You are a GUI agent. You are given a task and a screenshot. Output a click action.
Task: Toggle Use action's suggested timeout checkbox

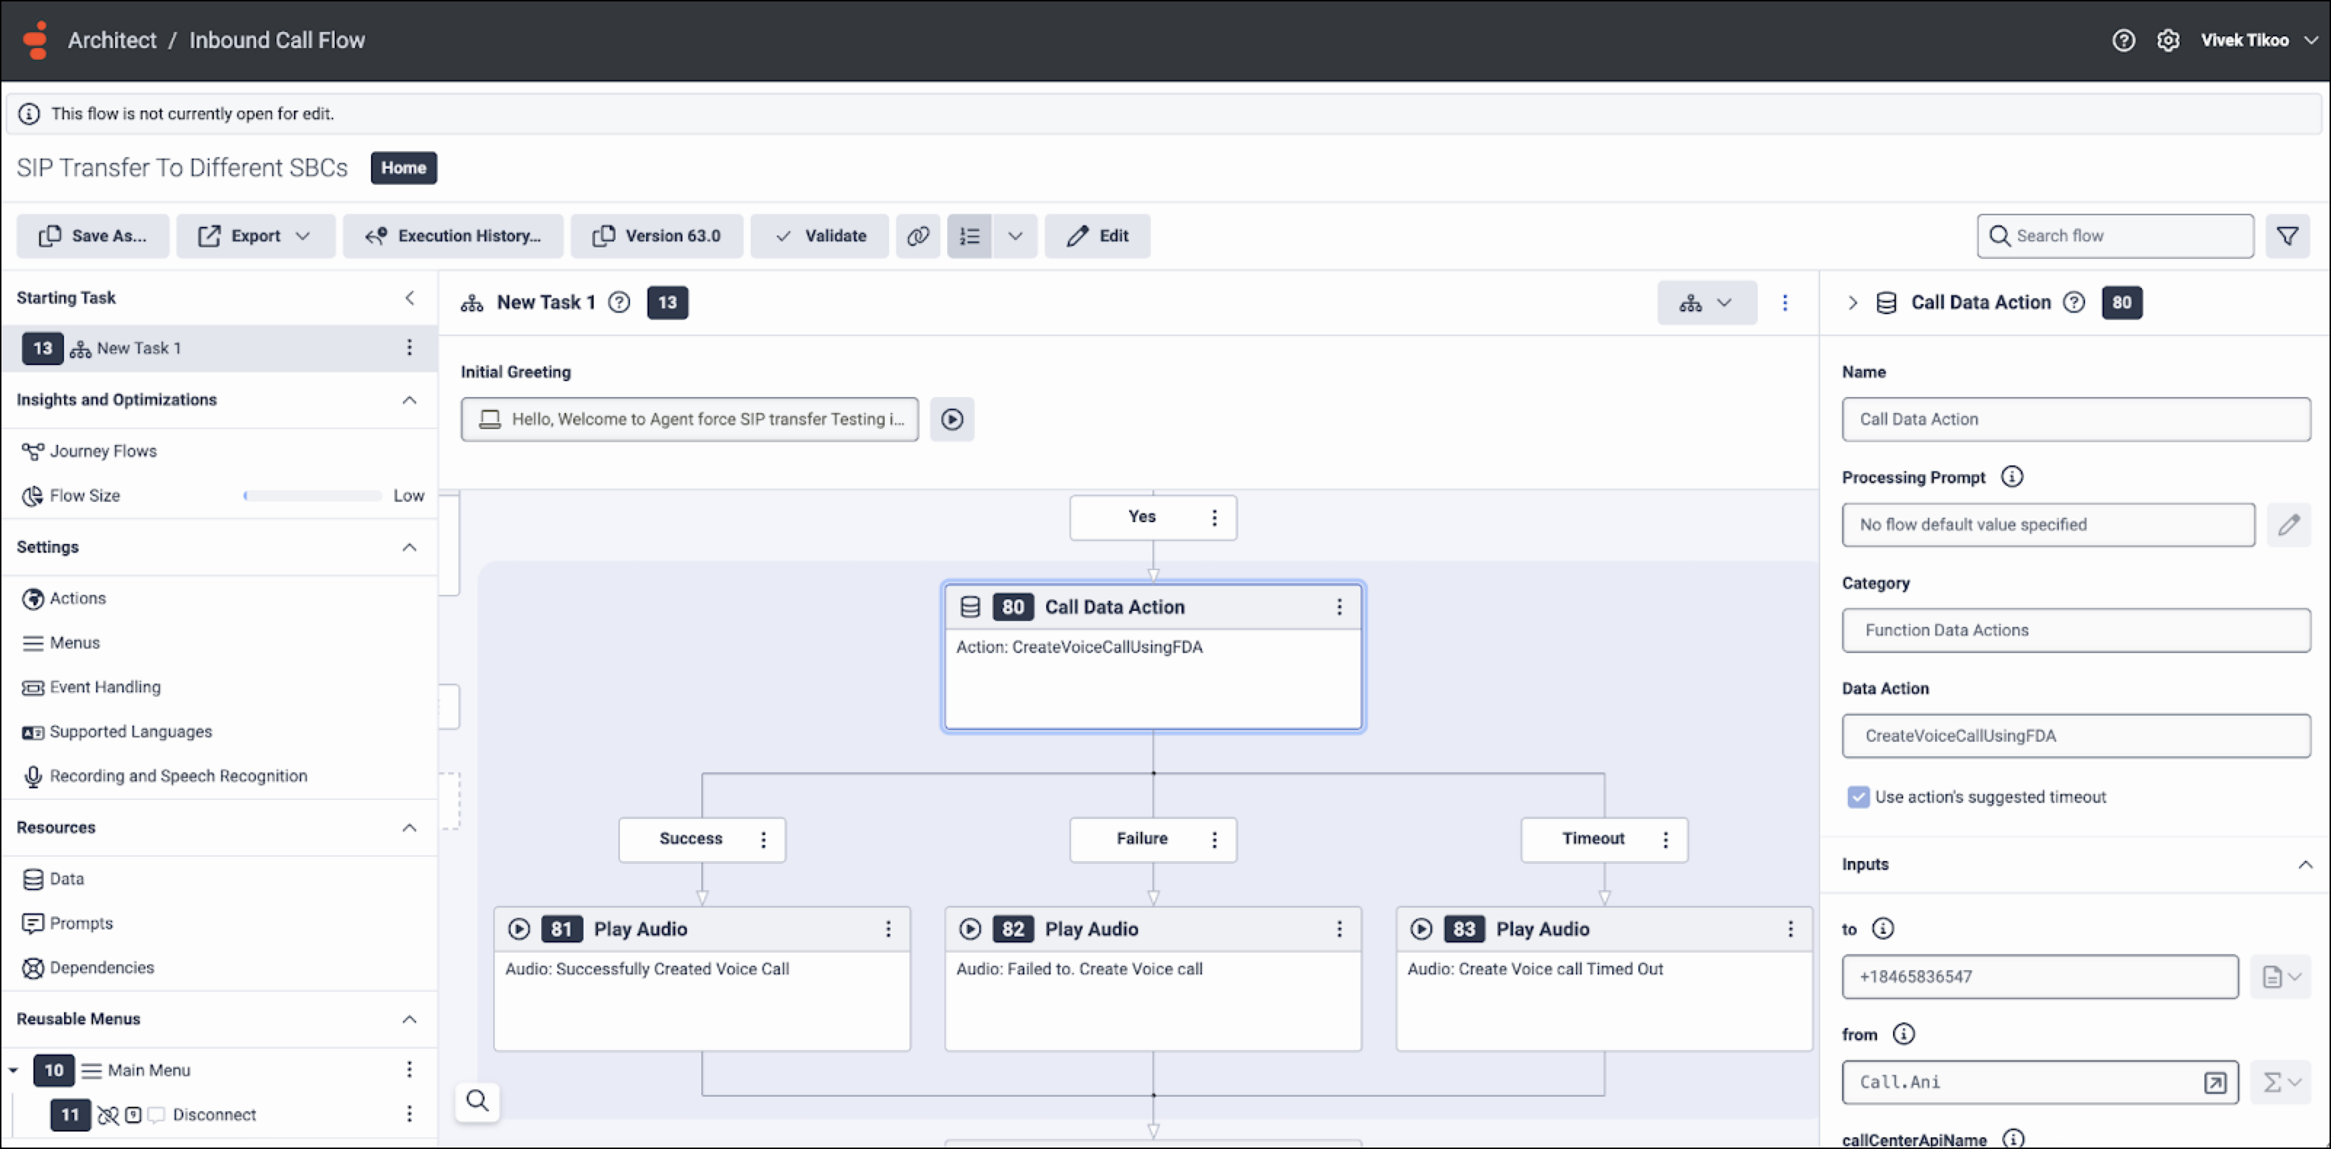(x=1857, y=796)
